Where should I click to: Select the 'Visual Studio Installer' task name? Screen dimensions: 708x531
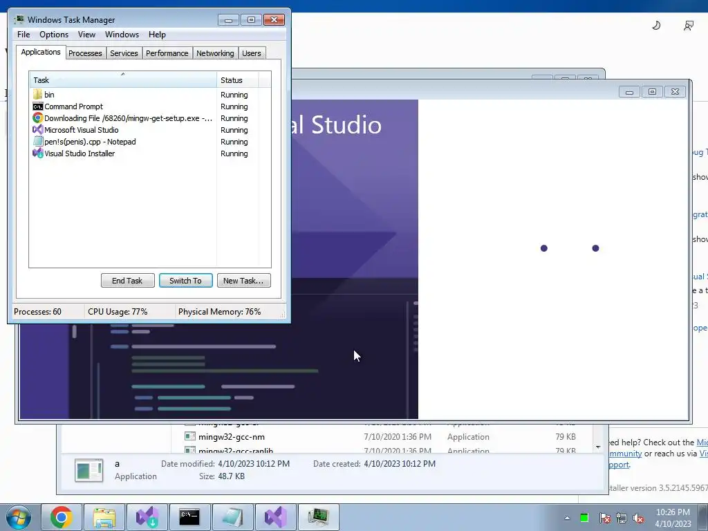tap(80, 153)
